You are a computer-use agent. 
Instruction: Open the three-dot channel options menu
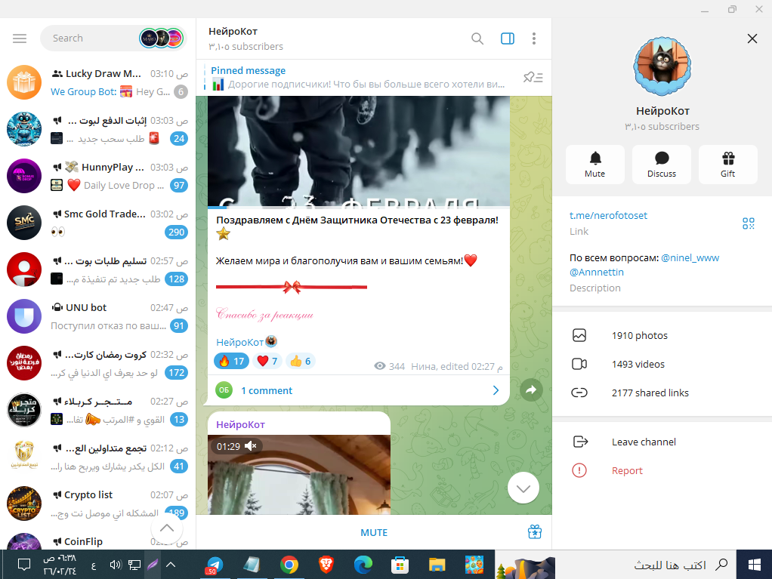[x=534, y=38]
